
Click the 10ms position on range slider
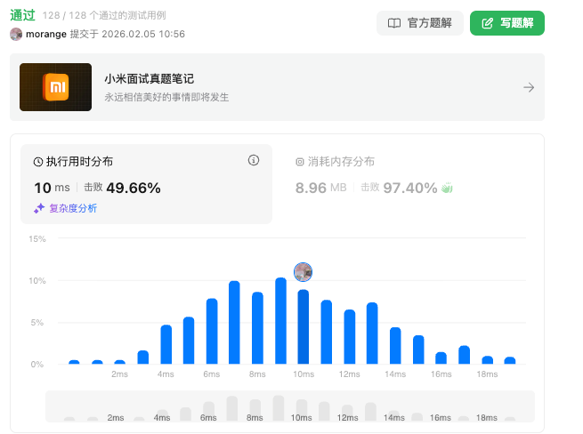(301, 409)
